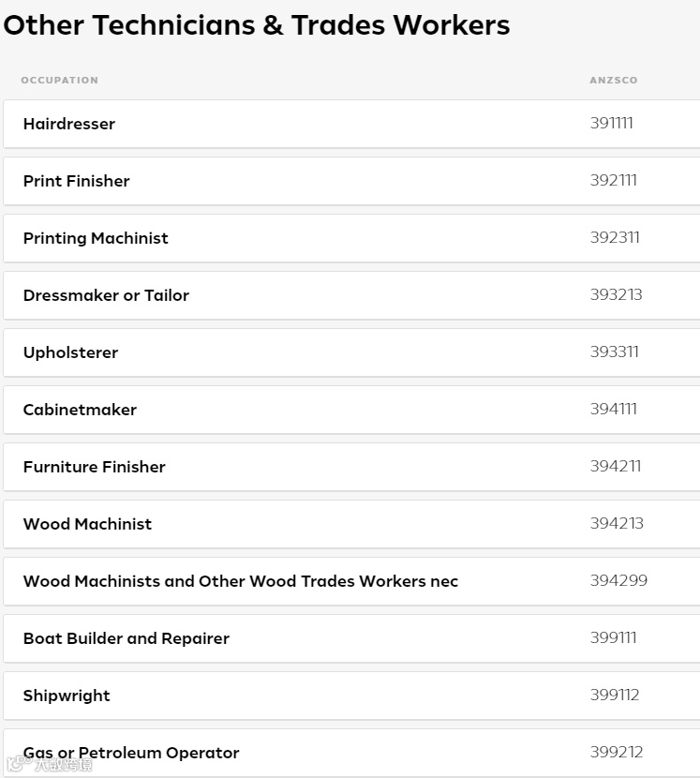Select the Shipwright occupation
Image resolution: width=700 pixels, height=778 pixels.
coord(67,696)
